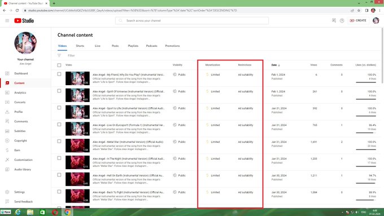Viewport: 384px width, 216px height.
Task: Select the Sport Is Life video checkbox
Action: pos(59,108)
